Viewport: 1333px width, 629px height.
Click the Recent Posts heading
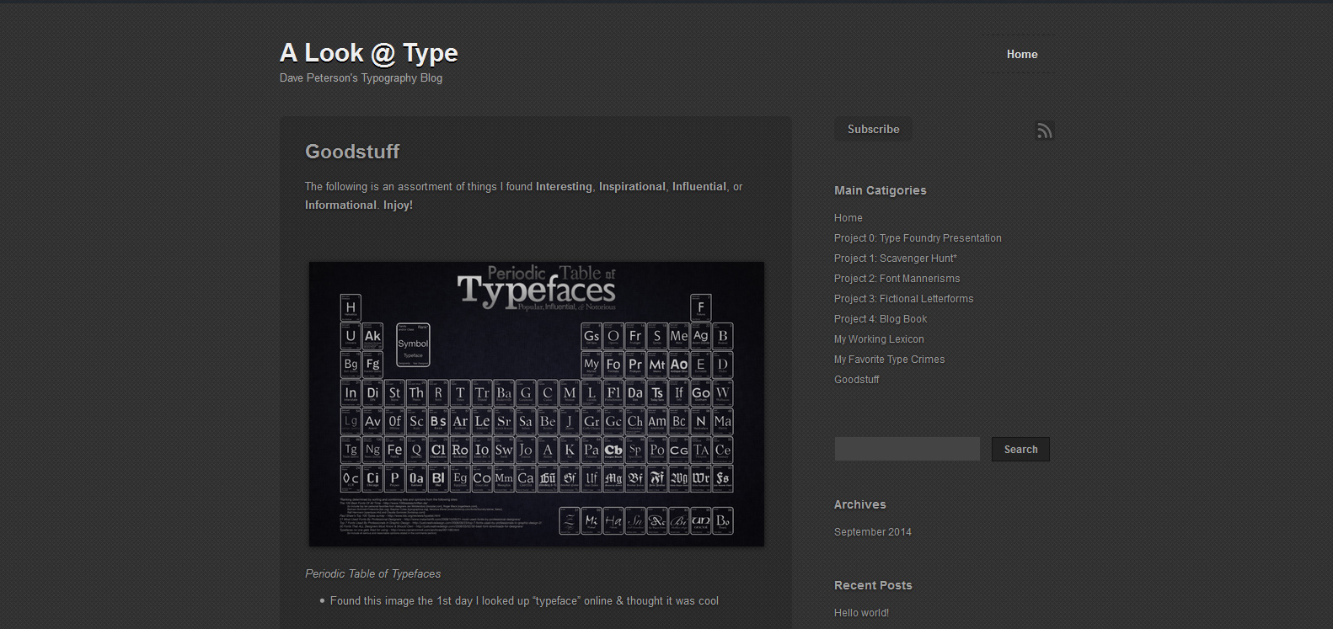[x=873, y=585]
